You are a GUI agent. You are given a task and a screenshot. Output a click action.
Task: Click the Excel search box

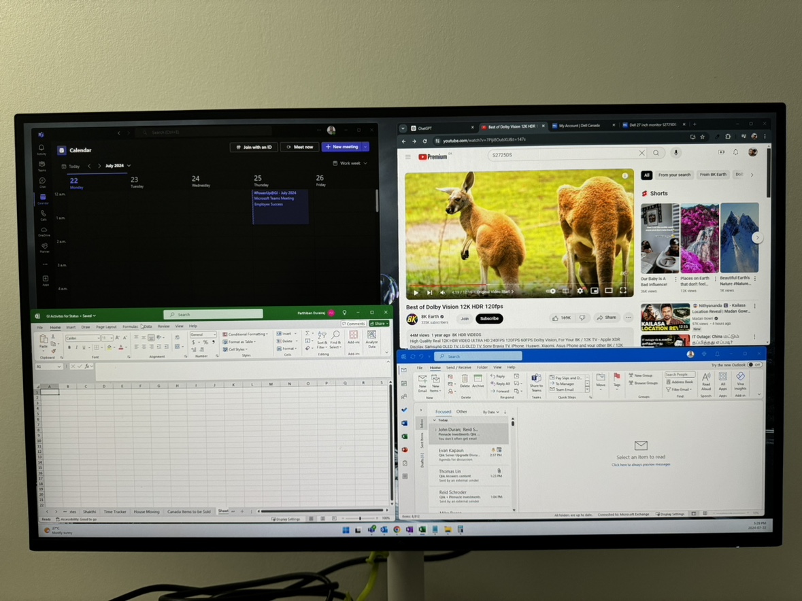[x=213, y=314]
